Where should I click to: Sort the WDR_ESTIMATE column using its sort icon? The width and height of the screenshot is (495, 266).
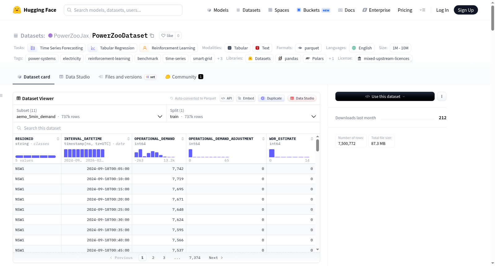[x=312, y=139]
